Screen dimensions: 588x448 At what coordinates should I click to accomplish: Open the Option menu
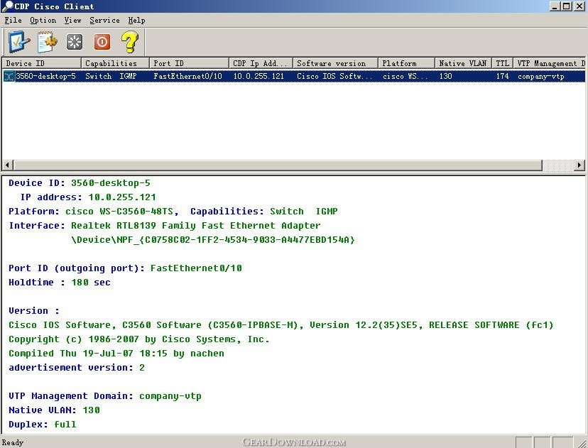coord(43,21)
